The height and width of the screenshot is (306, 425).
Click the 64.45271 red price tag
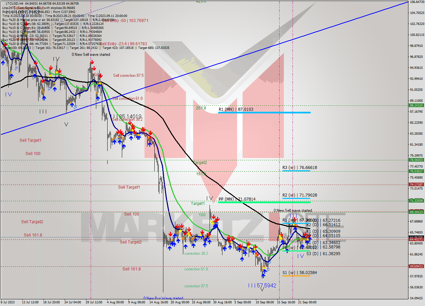click(416, 239)
